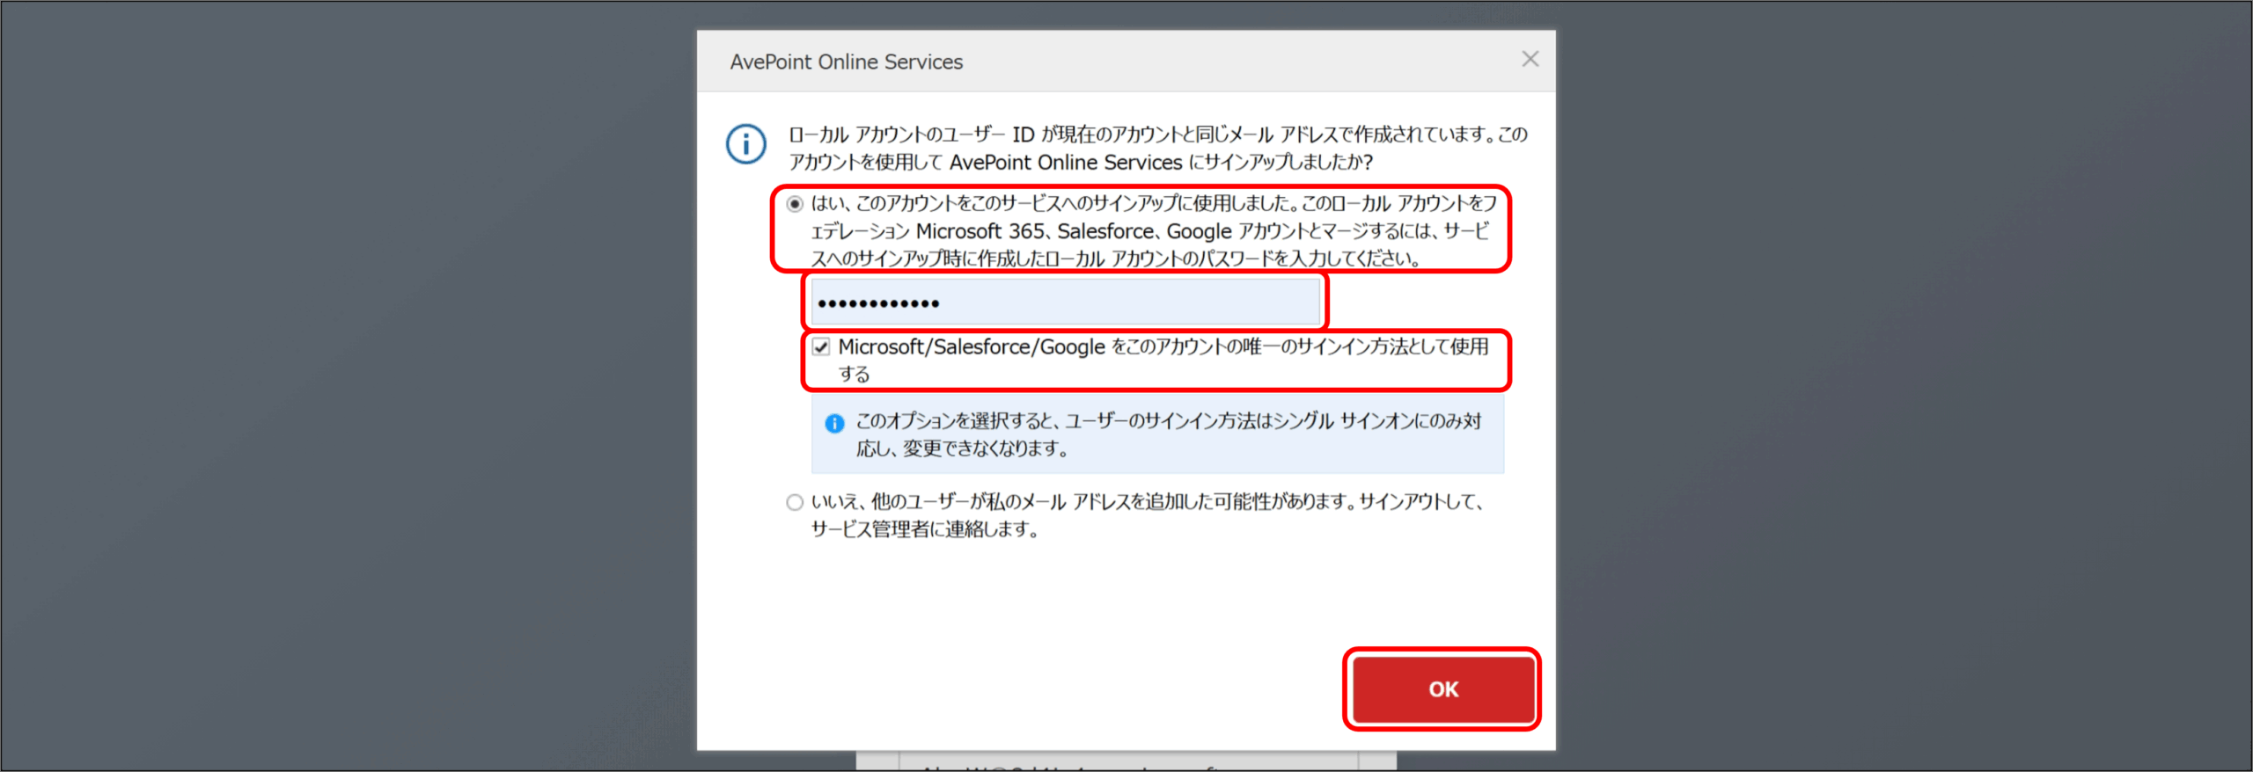The height and width of the screenshot is (772, 2253).
Task: Select the "はい" radio button
Action: coord(795,204)
